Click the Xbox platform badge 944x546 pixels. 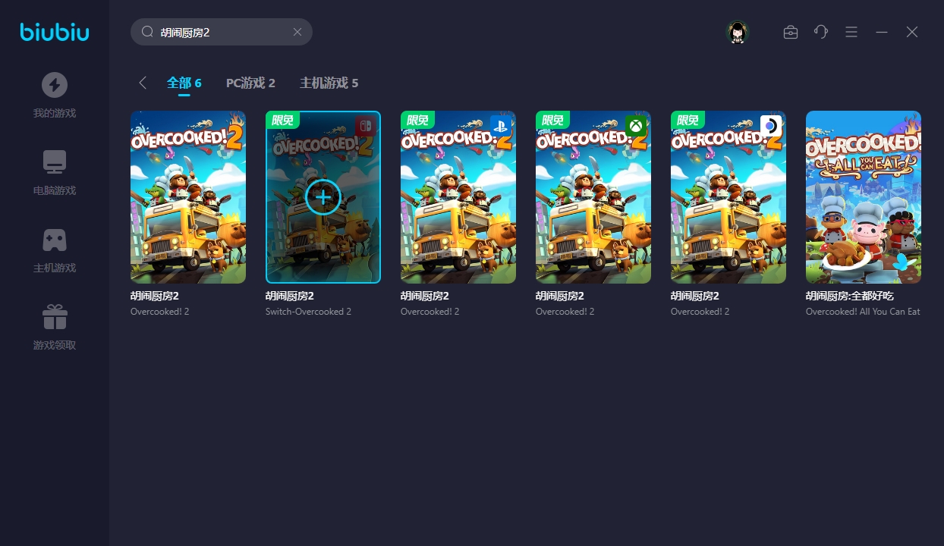click(x=636, y=126)
